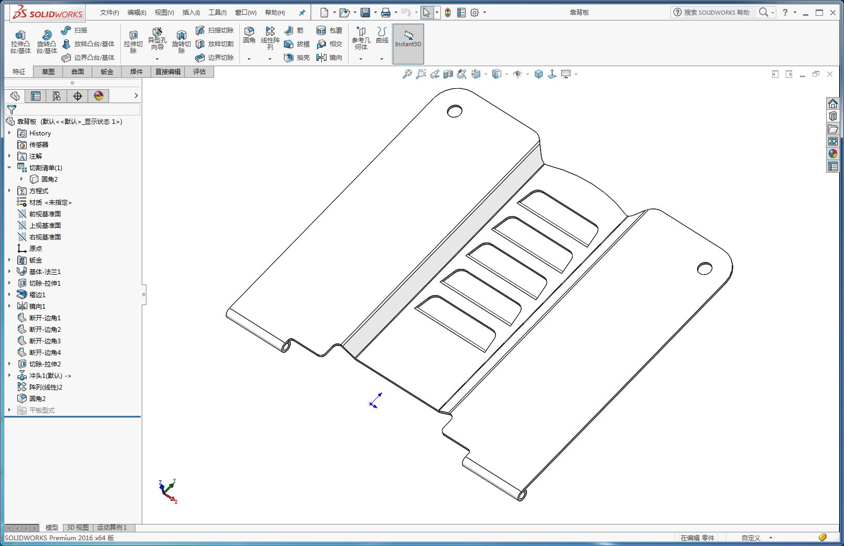Collapse the 切割清单(1) tree node

click(9, 168)
